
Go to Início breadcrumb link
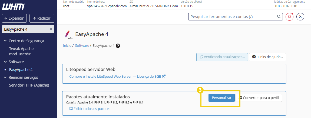67,45
